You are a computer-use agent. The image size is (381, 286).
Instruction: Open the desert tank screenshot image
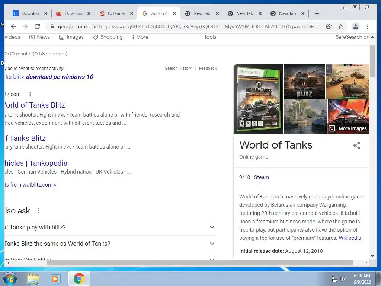348,82
